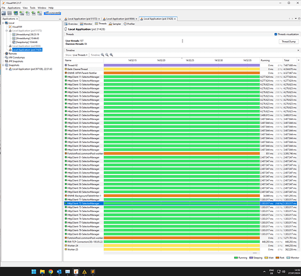Viewport: 301px width, 276px height.
Task: Click the third Timeline zoom magnifier icon
Action: 111,55
